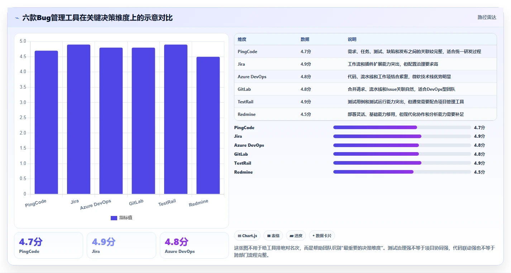This screenshot has width=511, height=273.
Task: Open the PingCode 4.7分 data card
Action: click(48, 245)
